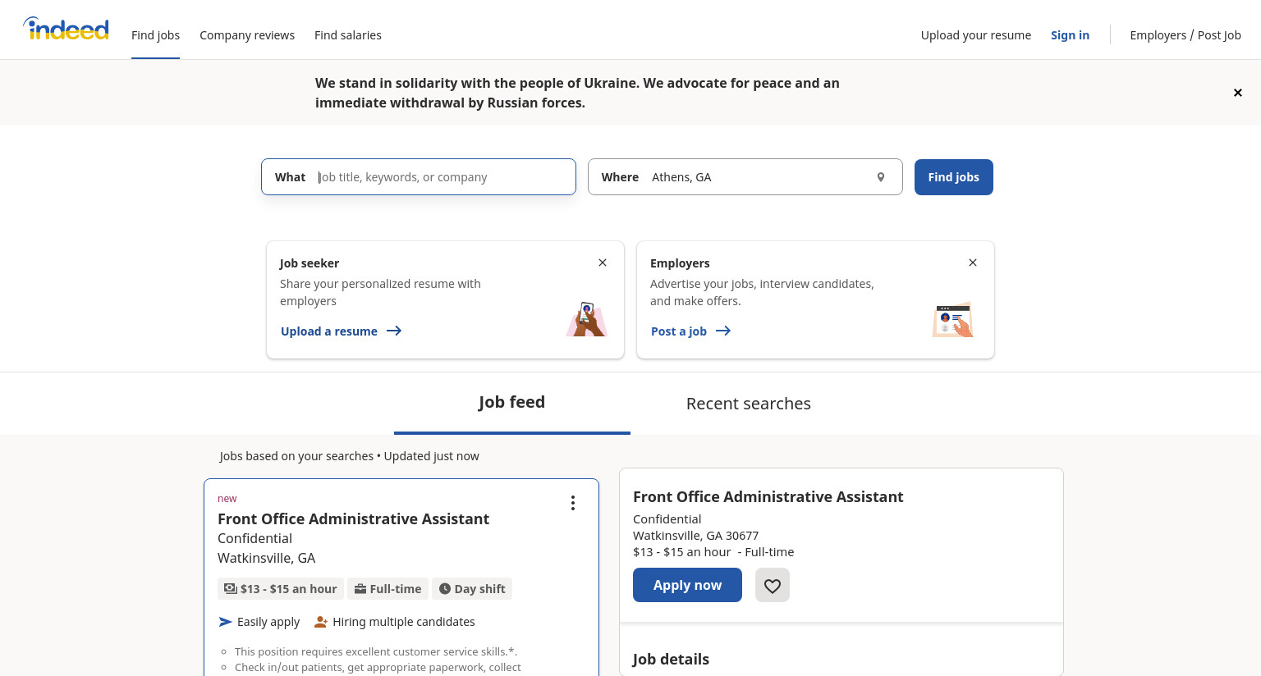This screenshot has height=676, width=1261.
Task: Click arrow next to Upload a resume
Action: [394, 331]
